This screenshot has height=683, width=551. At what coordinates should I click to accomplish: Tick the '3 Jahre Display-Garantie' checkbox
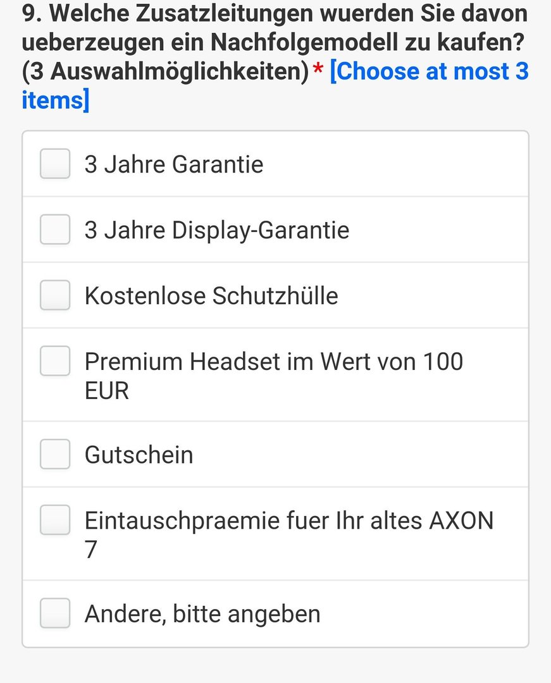click(x=55, y=230)
